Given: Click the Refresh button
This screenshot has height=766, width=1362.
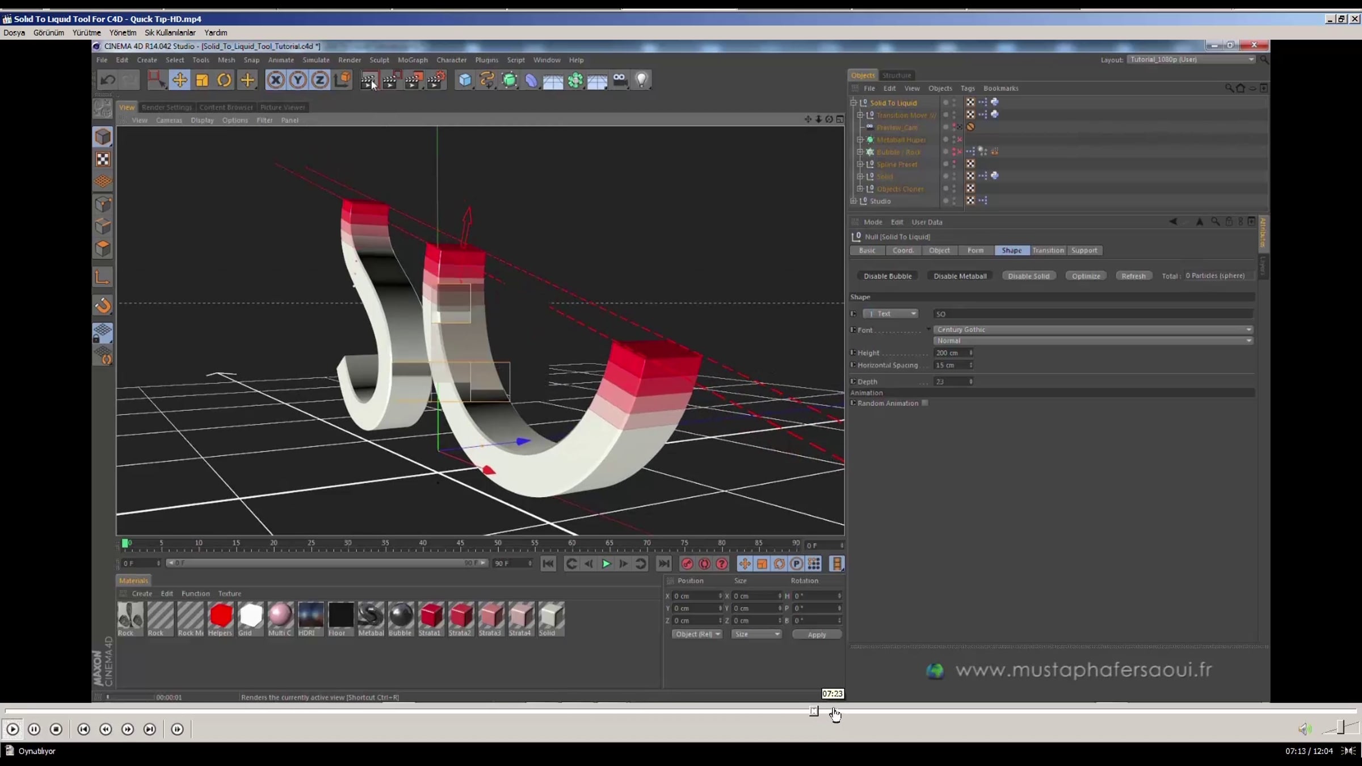Looking at the screenshot, I should 1133,276.
